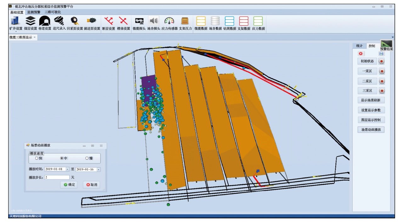Switch to the 统计 statistics tab
The height and width of the screenshot is (224, 402).
point(359,46)
